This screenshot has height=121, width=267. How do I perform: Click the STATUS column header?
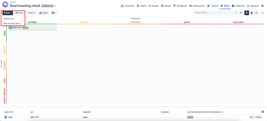pos(205,112)
